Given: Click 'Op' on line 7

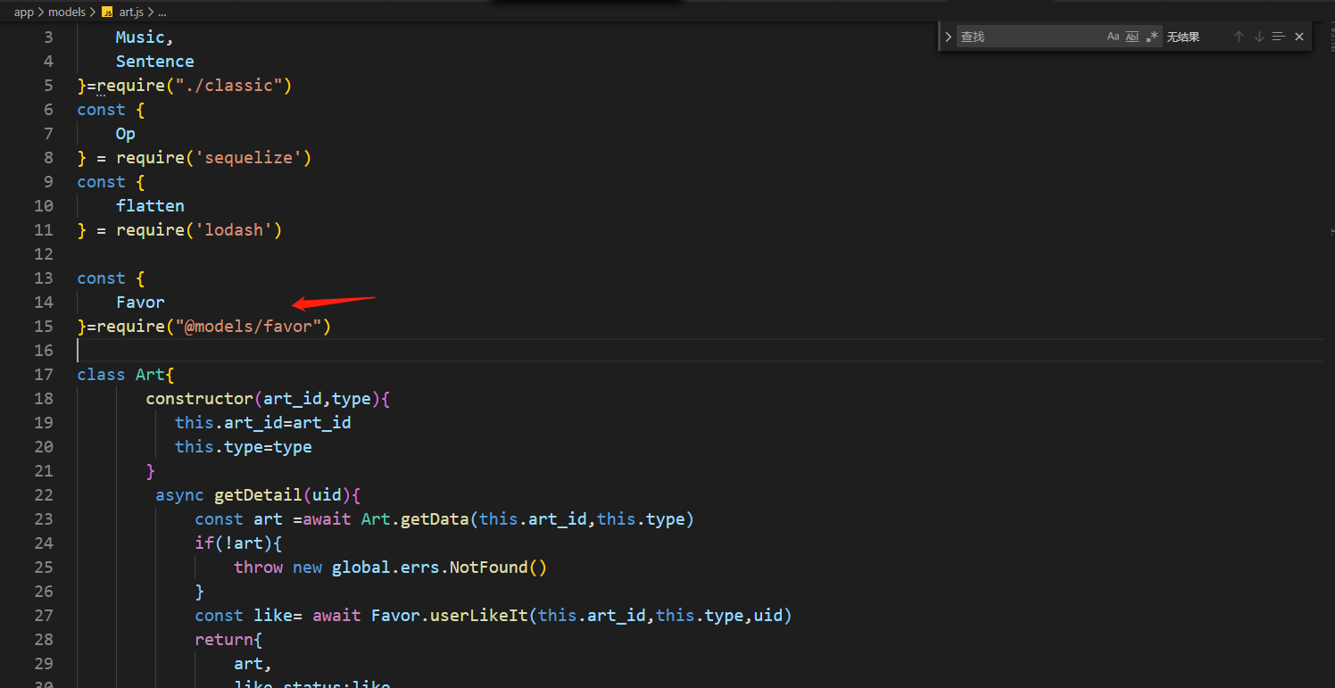Looking at the screenshot, I should pos(126,133).
